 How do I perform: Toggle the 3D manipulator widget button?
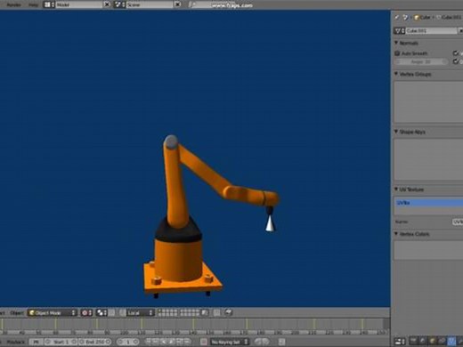tap(123, 313)
